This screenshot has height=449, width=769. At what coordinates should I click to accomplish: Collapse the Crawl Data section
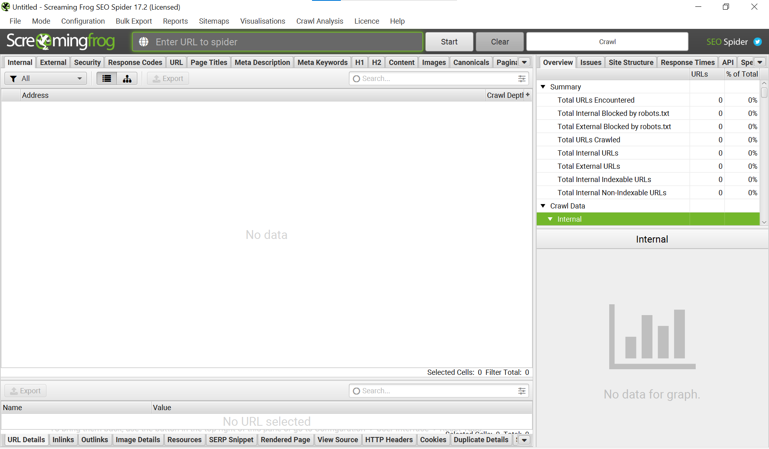pos(543,206)
